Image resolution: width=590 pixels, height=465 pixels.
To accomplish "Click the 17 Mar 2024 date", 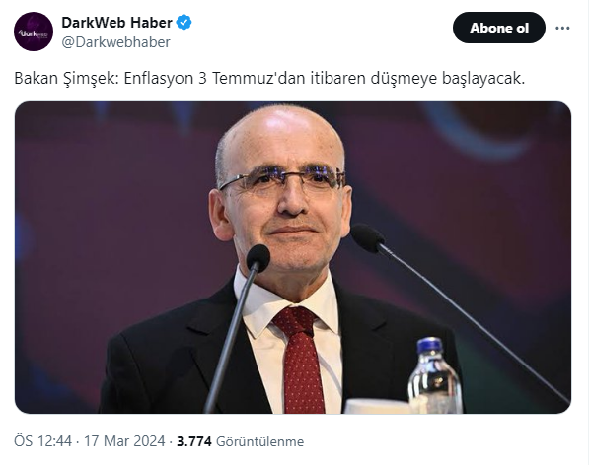I will point(124,441).
